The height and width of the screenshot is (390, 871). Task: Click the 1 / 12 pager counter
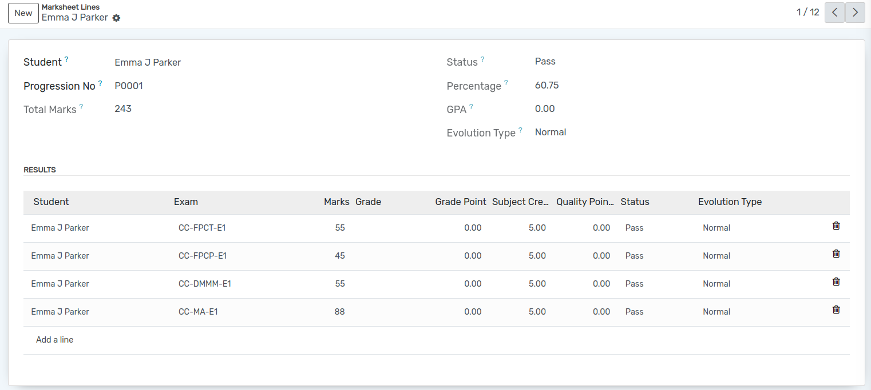pyautogui.click(x=808, y=12)
